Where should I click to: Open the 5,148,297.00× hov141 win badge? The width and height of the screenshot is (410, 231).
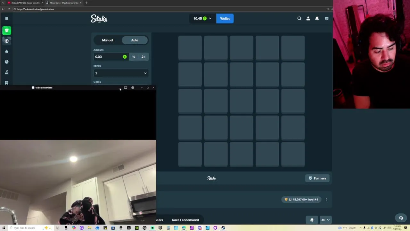[x=301, y=200]
